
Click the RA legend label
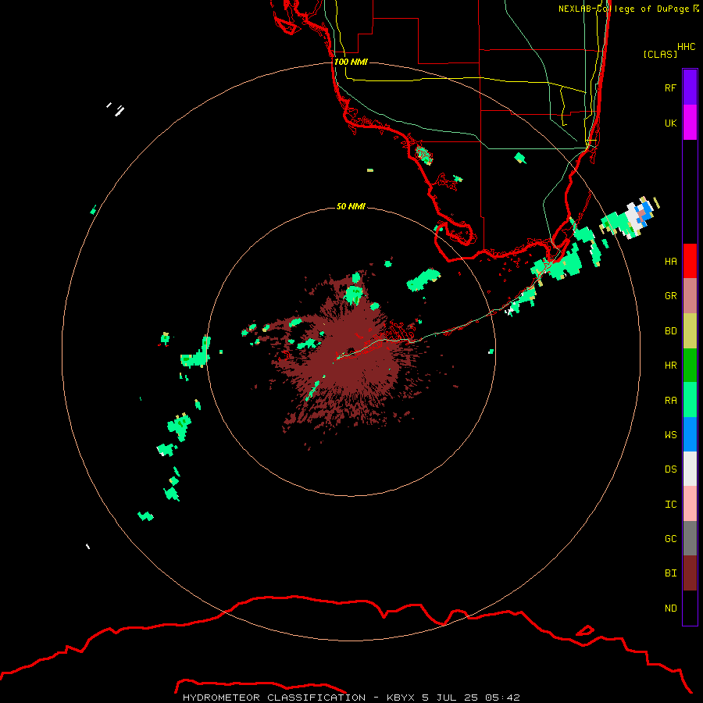[670, 401]
